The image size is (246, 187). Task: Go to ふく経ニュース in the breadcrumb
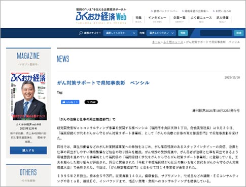pos(173,42)
